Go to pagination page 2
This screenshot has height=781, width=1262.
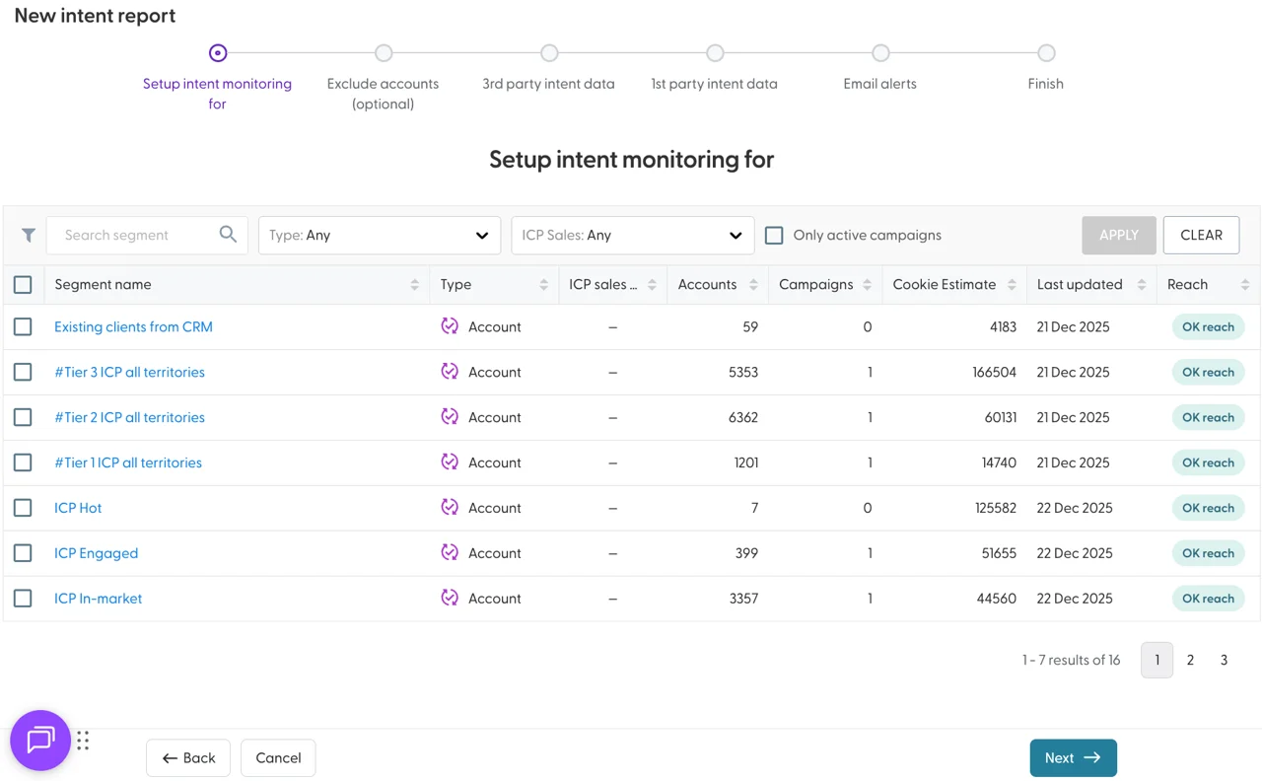(1190, 660)
